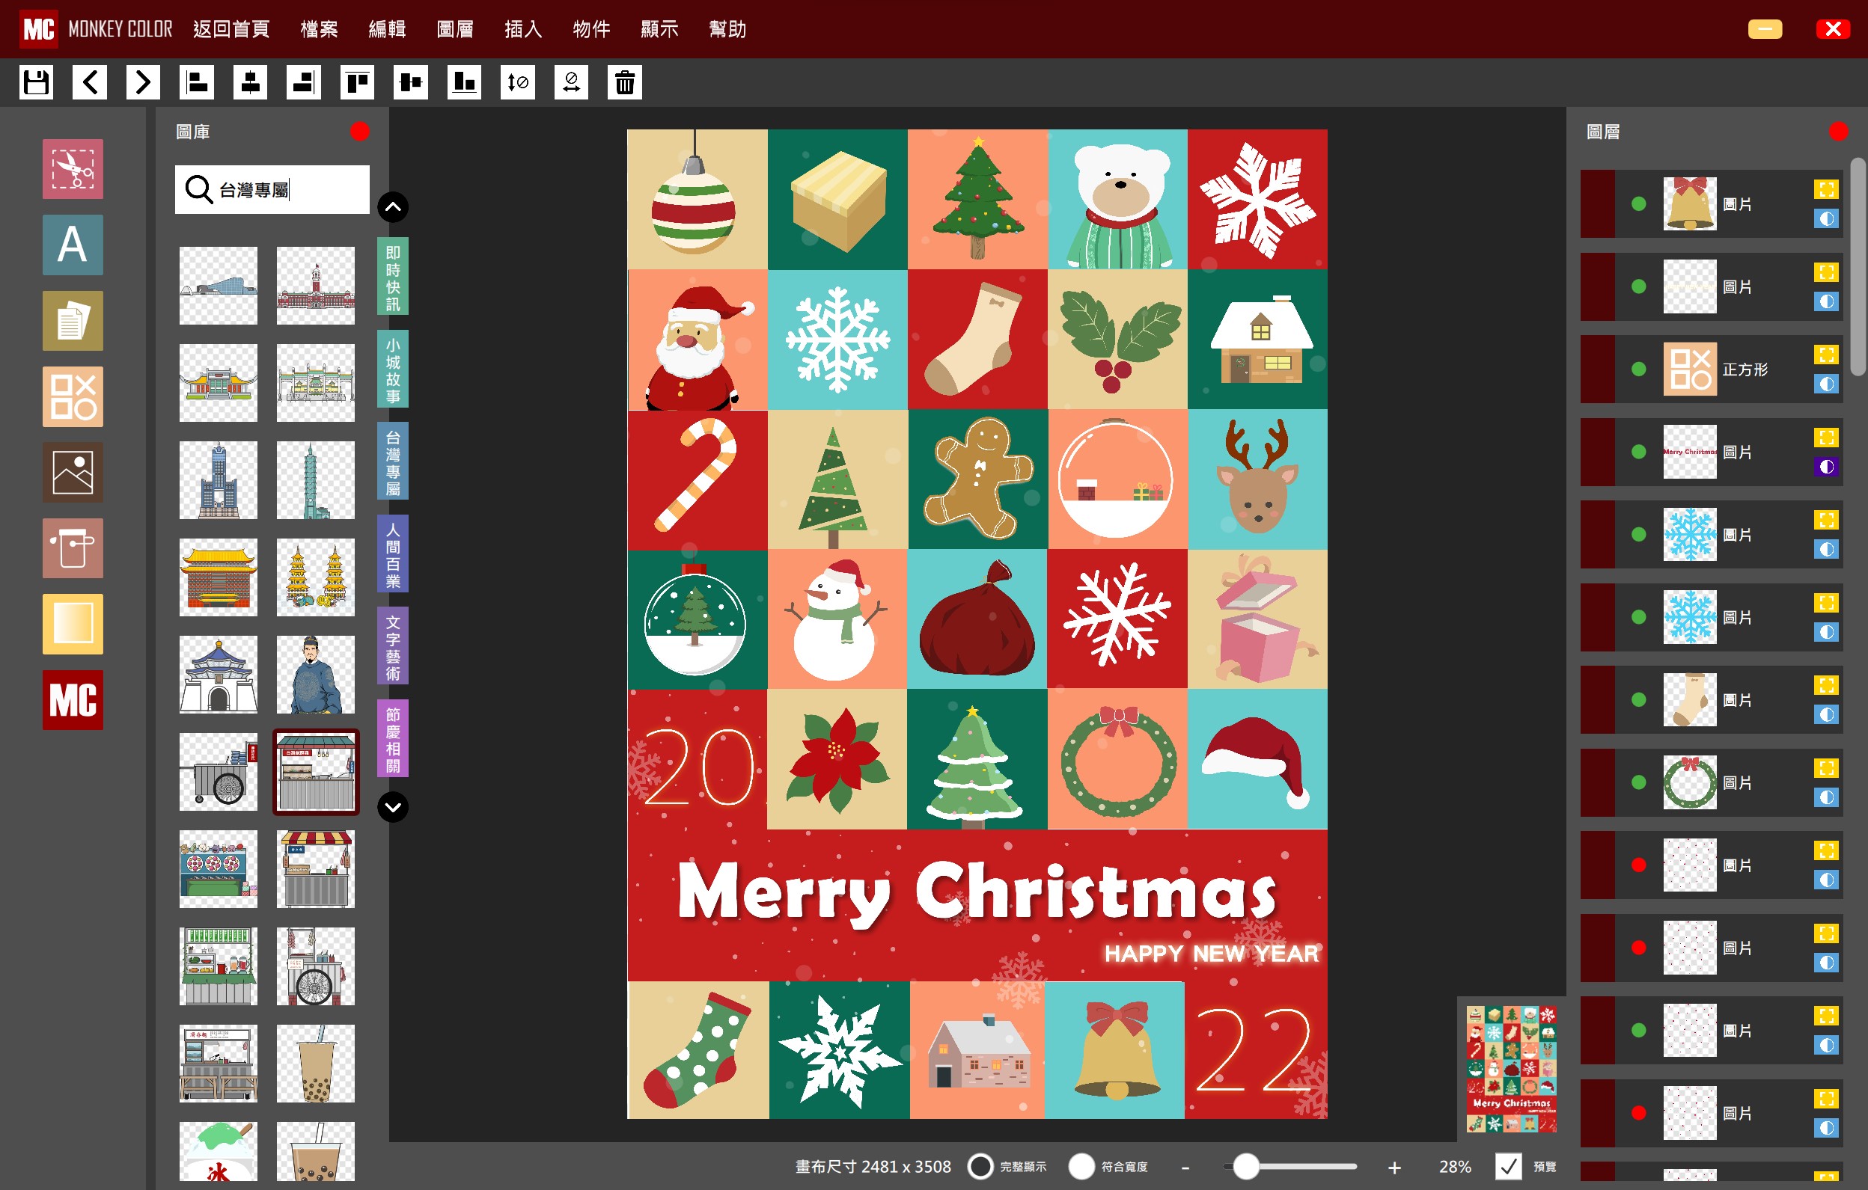Click the gradient background tool icon
1868x1190 pixels.
(x=72, y=624)
